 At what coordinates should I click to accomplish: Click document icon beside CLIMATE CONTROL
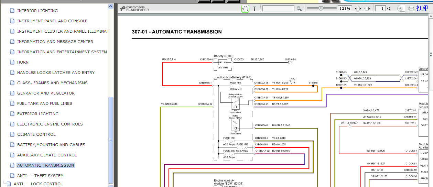coord(13,134)
